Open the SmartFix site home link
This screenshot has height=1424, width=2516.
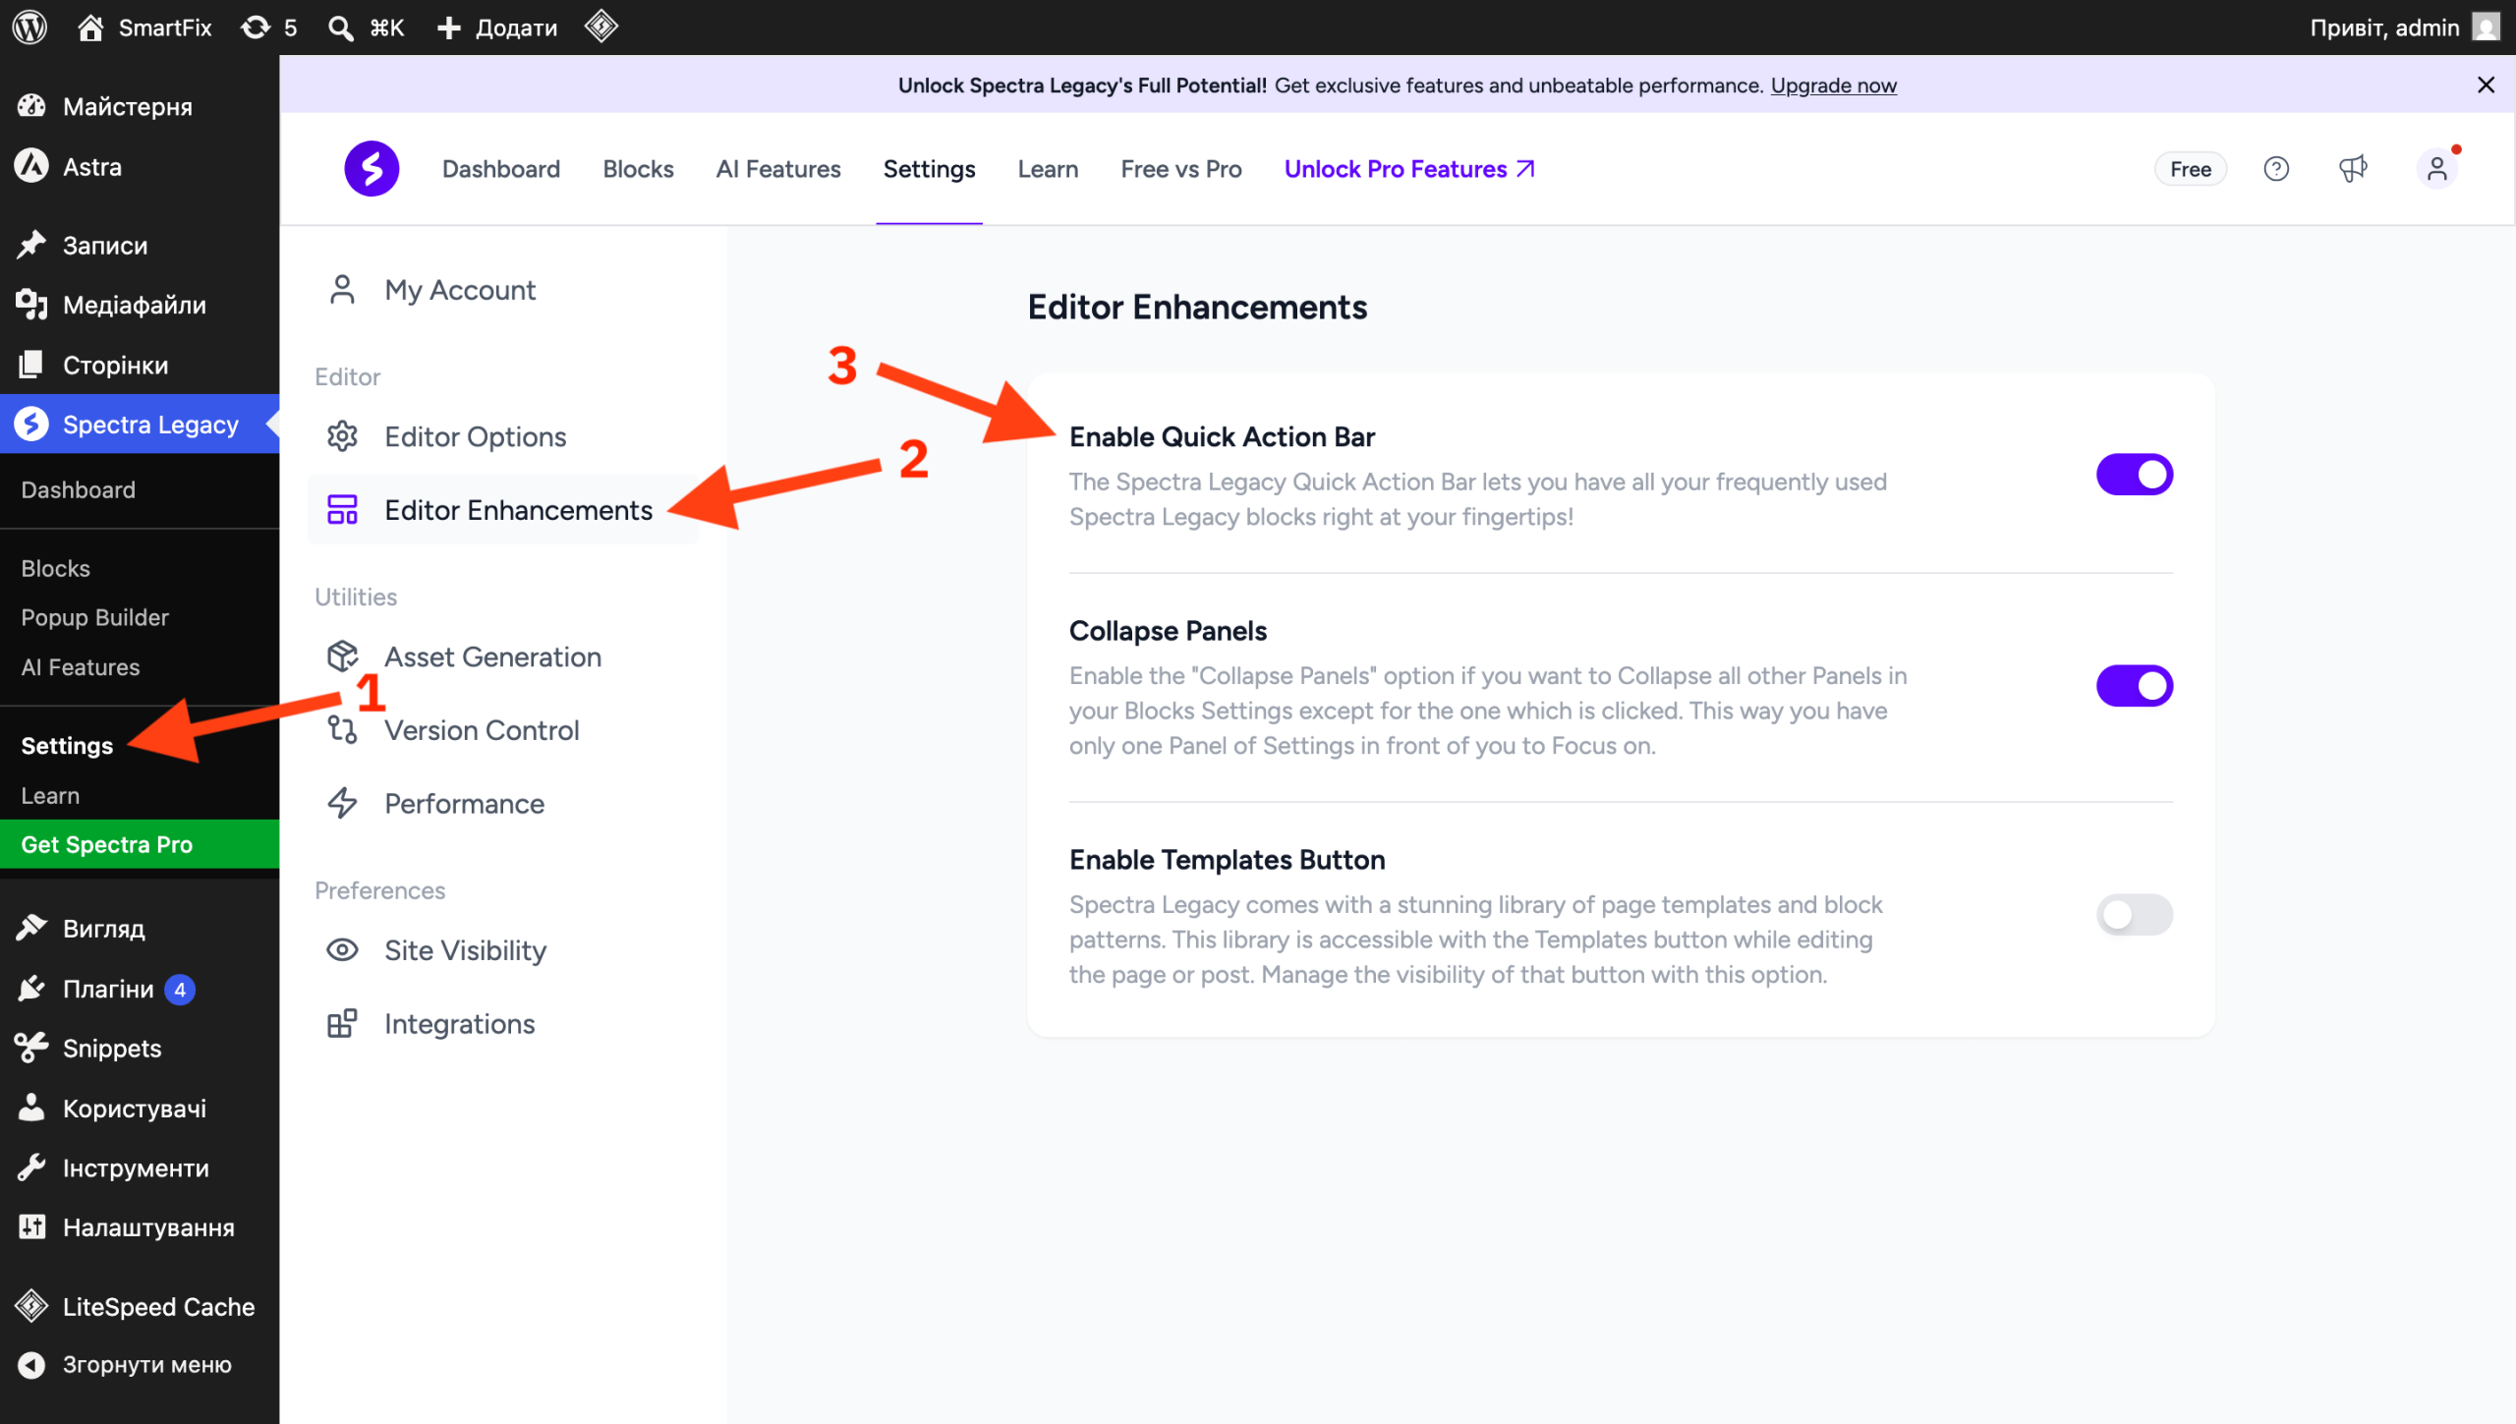click(x=144, y=28)
